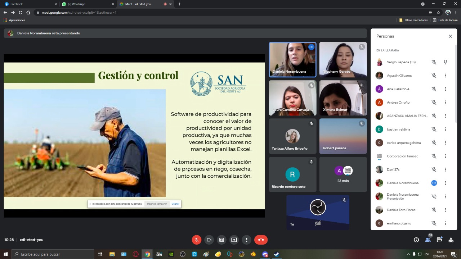Switch to the Facebook browser tab
Viewport: 461px width, 259px height.
[x=29, y=4]
